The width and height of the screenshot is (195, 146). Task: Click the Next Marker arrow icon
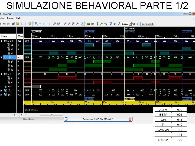[106, 24]
